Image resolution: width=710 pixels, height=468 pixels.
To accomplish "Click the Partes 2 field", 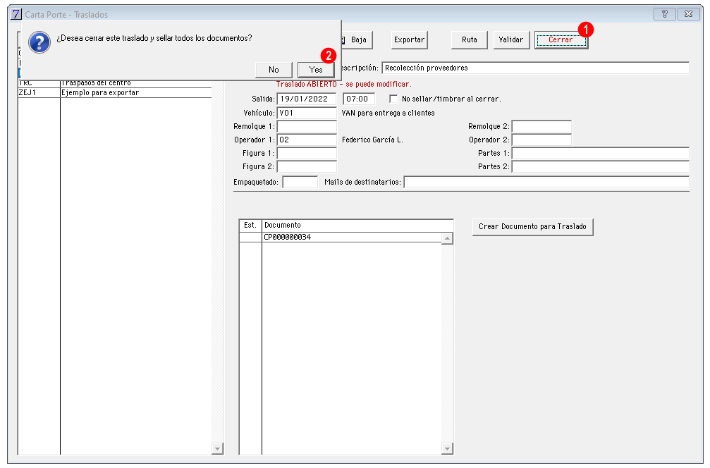I will [600, 166].
